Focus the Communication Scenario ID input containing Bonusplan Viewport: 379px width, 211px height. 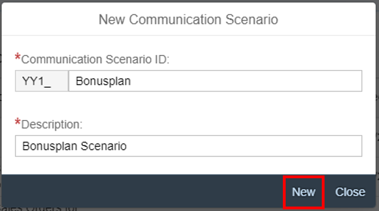coord(216,81)
